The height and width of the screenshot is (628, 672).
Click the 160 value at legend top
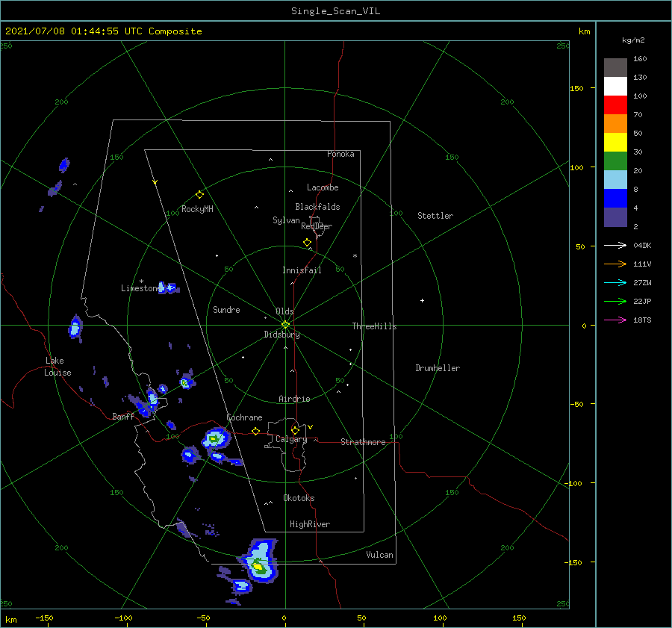[x=640, y=58]
